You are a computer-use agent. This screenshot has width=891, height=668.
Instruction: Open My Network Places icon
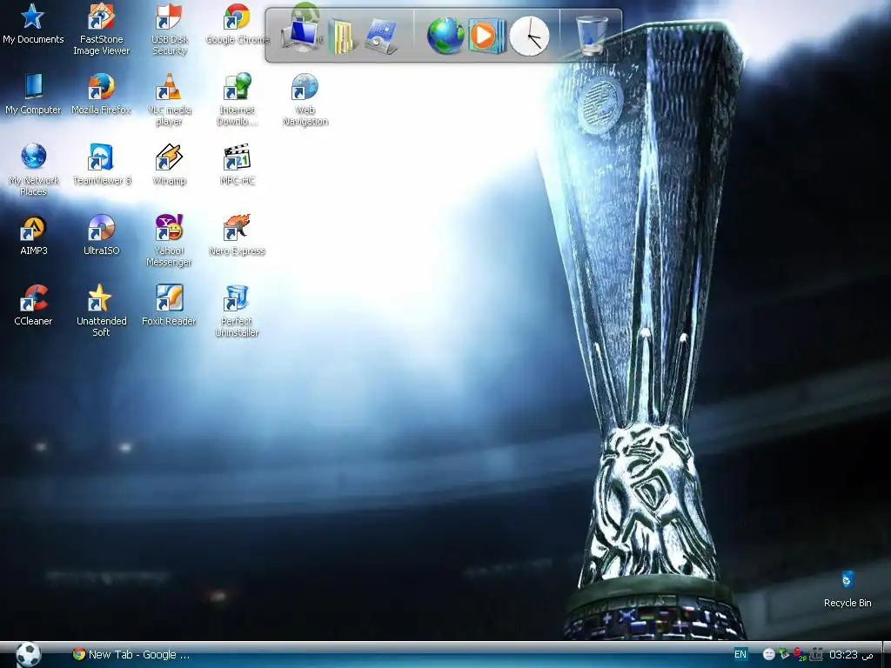coord(33,170)
